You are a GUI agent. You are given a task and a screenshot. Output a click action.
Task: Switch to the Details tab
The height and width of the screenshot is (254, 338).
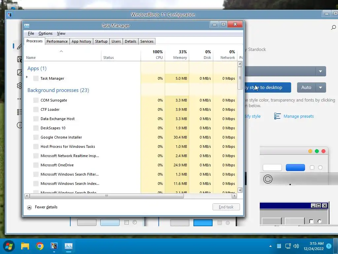click(x=130, y=41)
